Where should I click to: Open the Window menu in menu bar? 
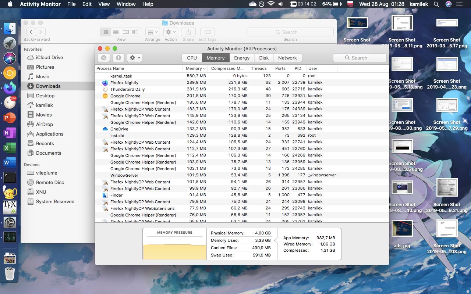[x=126, y=4]
